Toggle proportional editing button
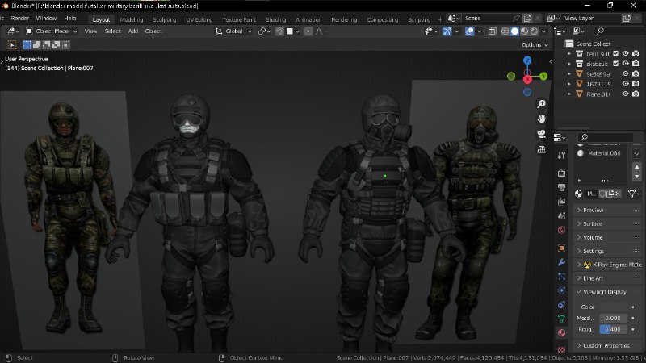This screenshot has width=646, height=363. click(x=308, y=31)
